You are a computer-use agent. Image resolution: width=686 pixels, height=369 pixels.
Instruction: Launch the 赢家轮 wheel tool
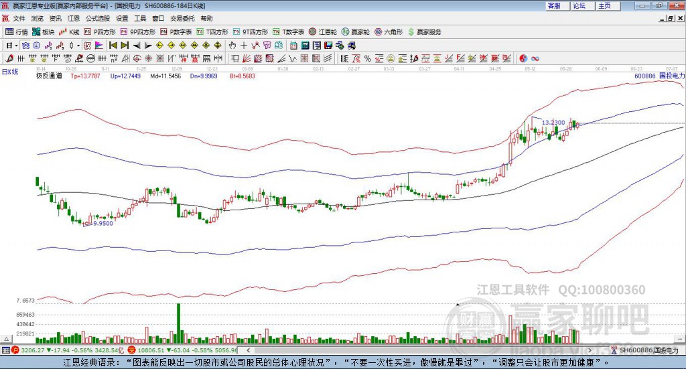[x=356, y=32]
